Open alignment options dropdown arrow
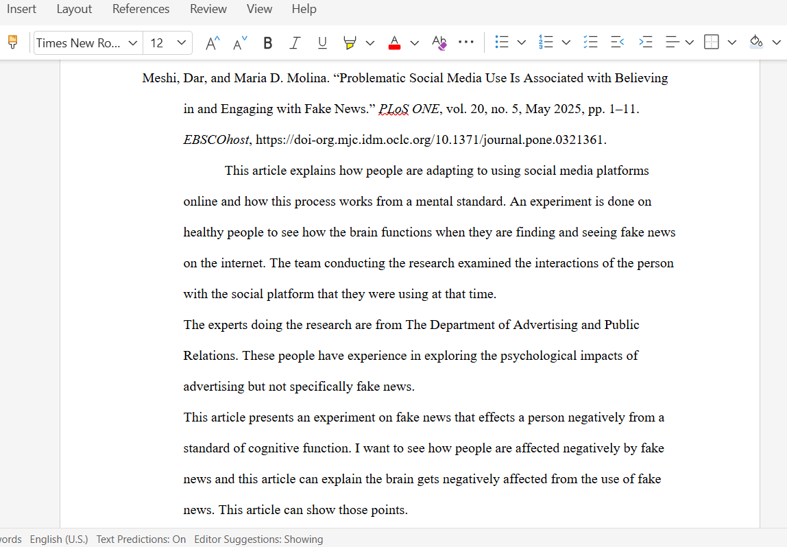Viewport: 787px width, 547px height. (690, 42)
